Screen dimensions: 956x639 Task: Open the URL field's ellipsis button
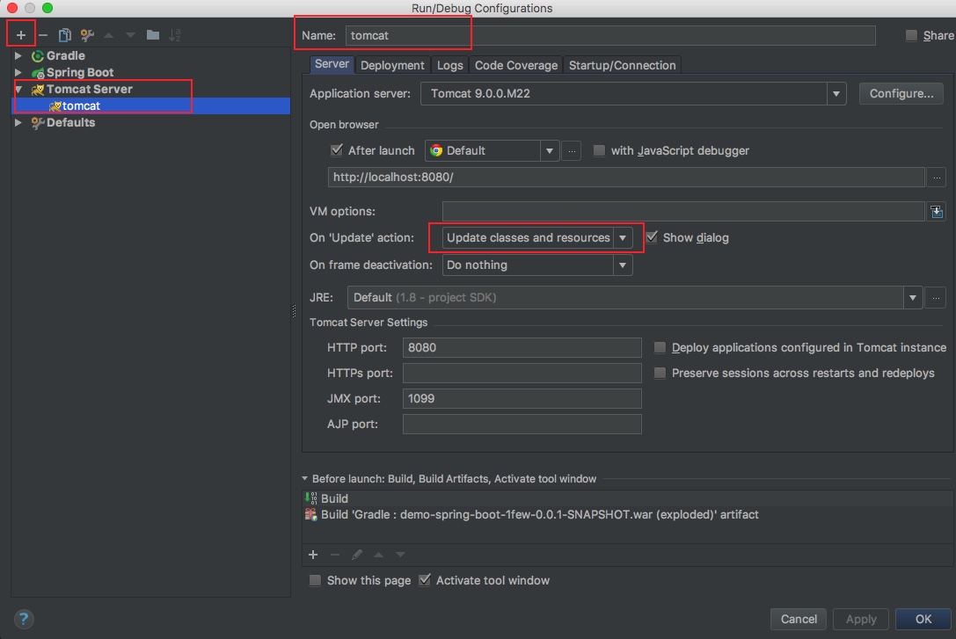[x=937, y=178]
